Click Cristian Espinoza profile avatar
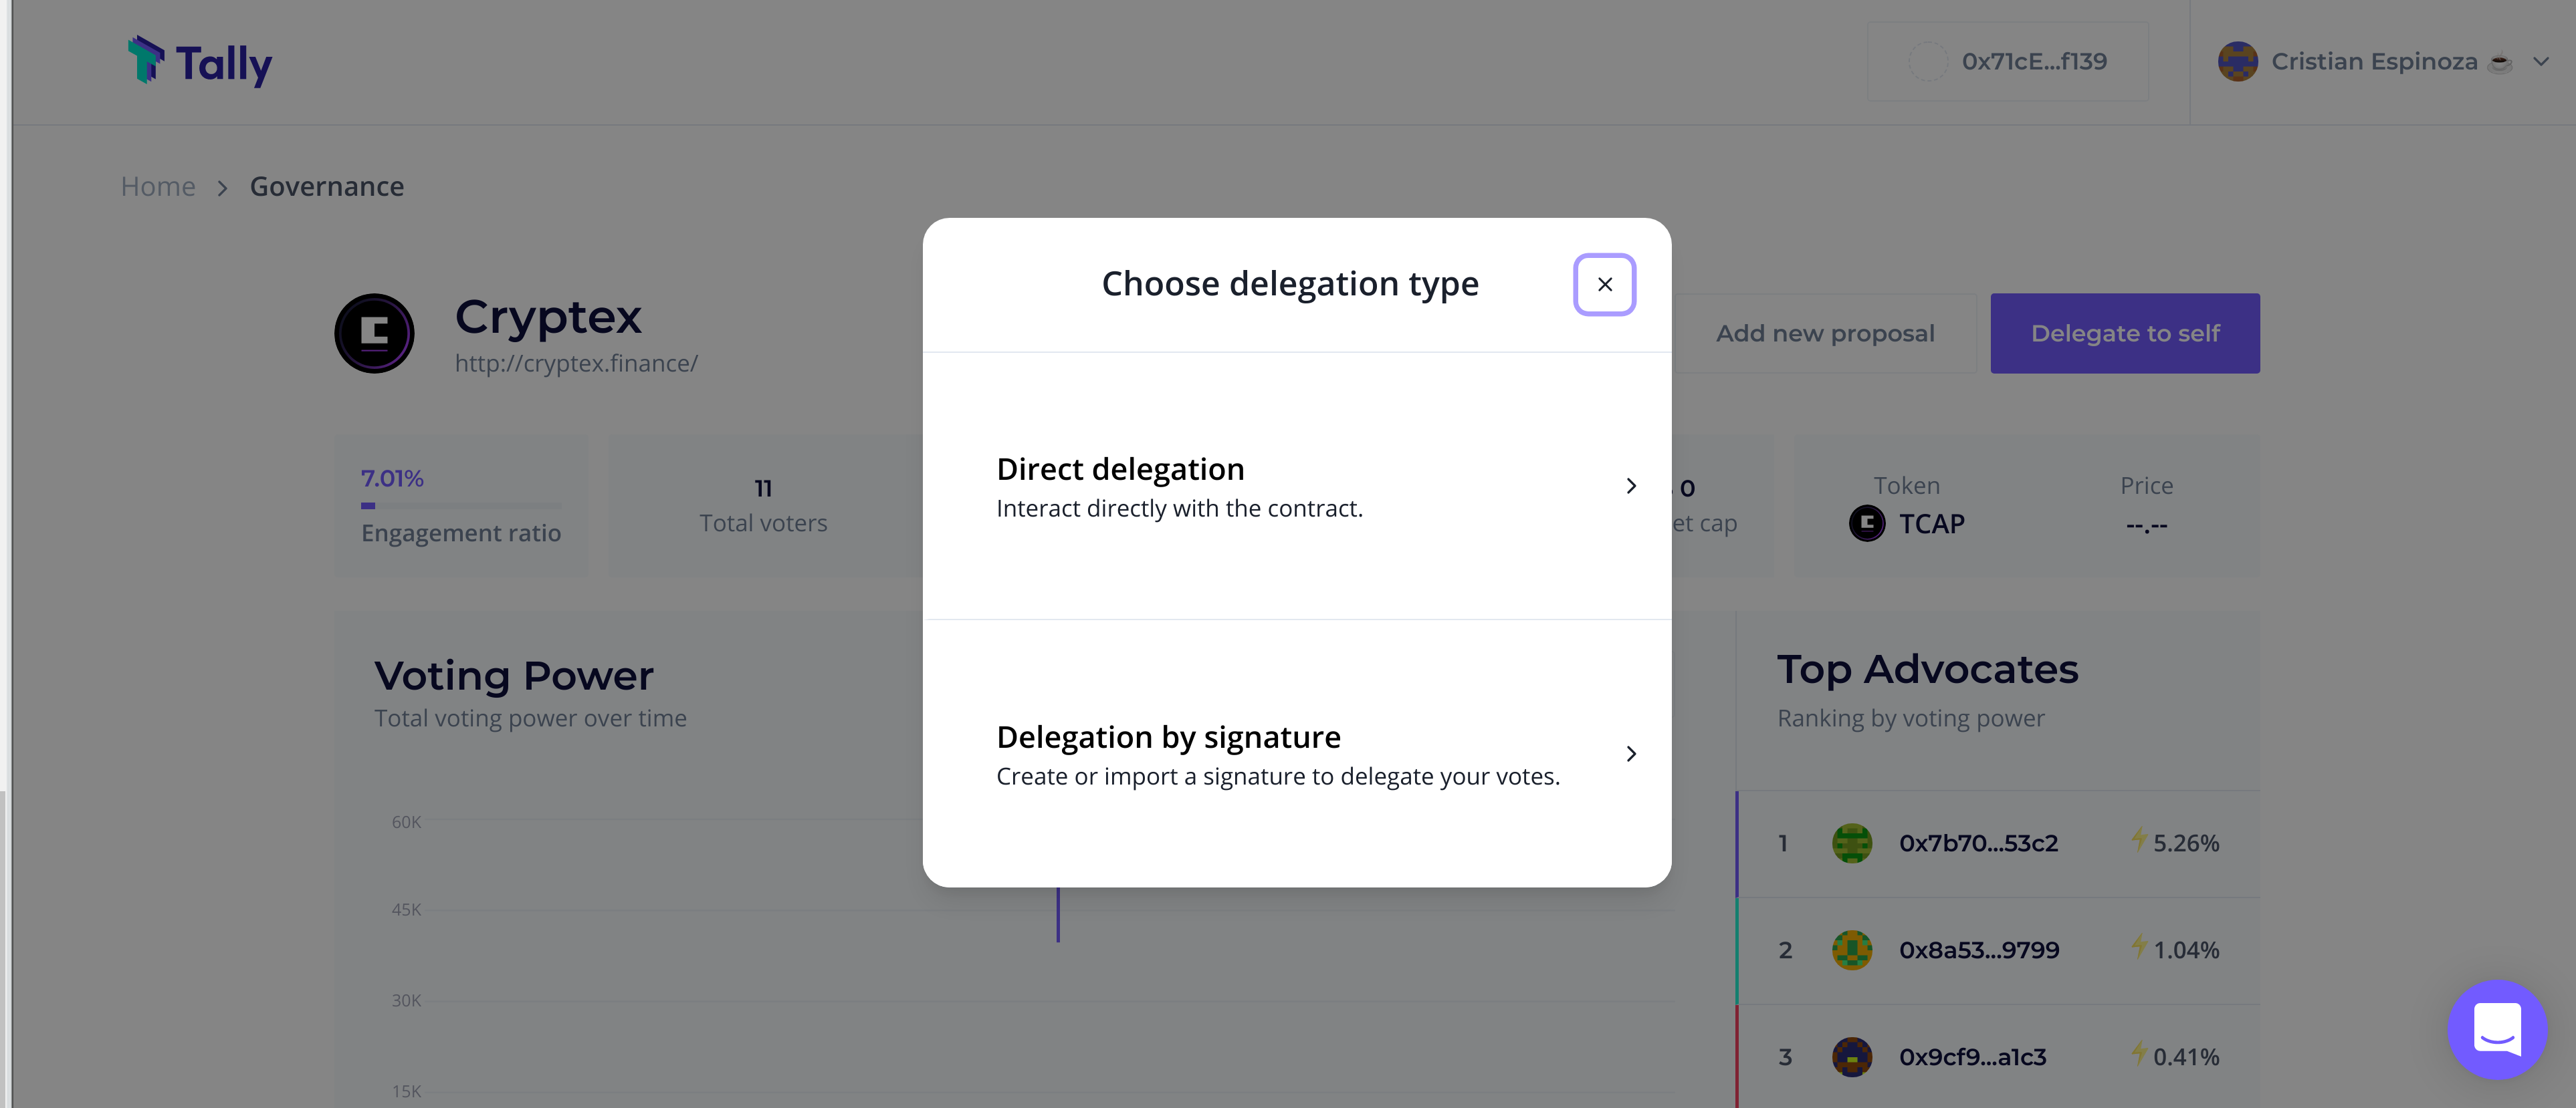The width and height of the screenshot is (2576, 1108). [2237, 62]
